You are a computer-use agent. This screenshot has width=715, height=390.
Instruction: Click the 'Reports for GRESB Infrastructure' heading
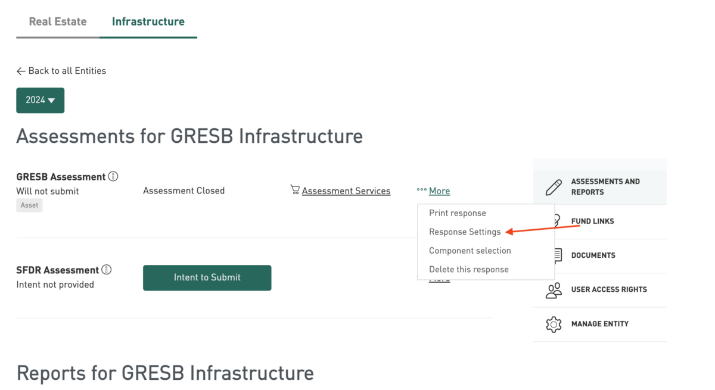pos(165,373)
